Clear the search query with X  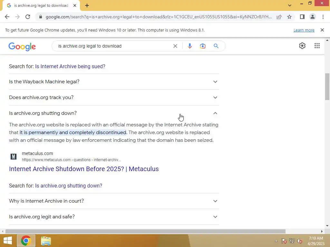[x=175, y=46]
